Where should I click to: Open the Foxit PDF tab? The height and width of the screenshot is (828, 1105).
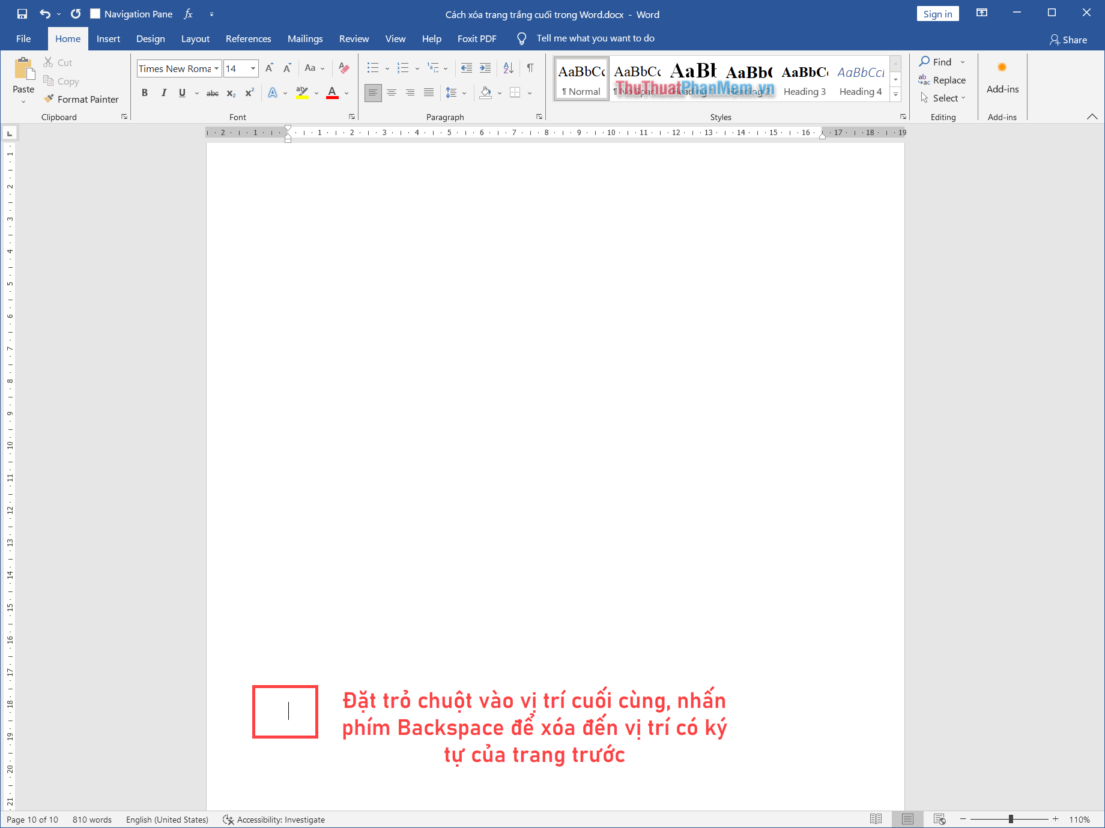click(x=477, y=38)
